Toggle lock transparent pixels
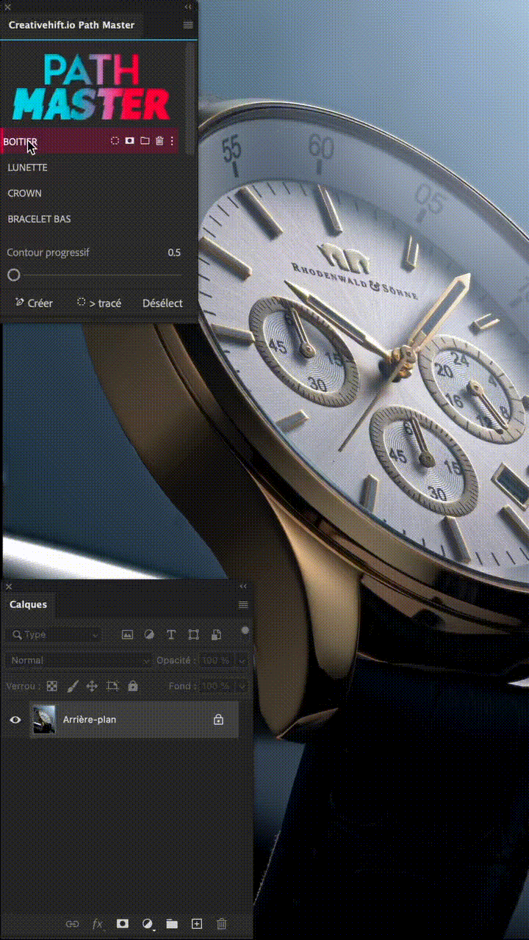The height and width of the screenshot is (940, 529). pyautogui.click(x=52, y=686)
